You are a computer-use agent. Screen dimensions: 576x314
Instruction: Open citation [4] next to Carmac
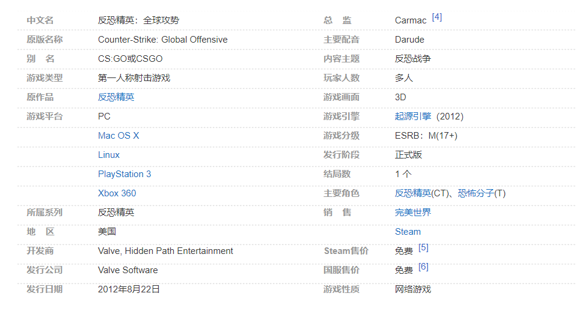437,17
